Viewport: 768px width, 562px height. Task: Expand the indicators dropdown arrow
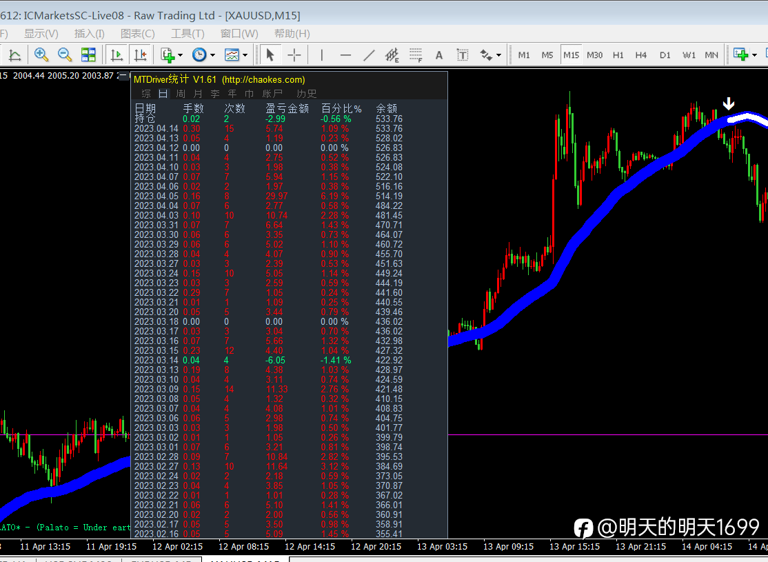[x=180, y=55]
